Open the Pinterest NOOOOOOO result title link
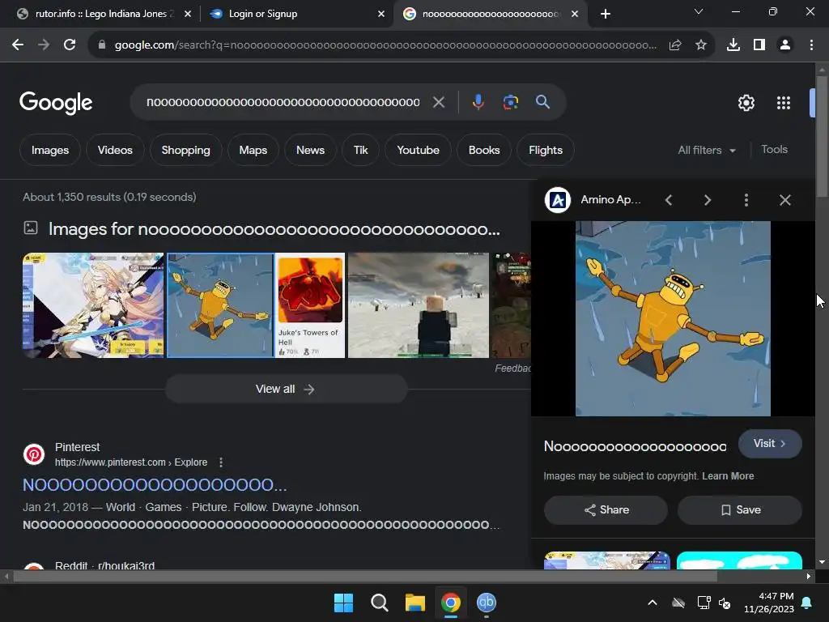Viewport: 829px width, 622px height. tap(155, 484)
